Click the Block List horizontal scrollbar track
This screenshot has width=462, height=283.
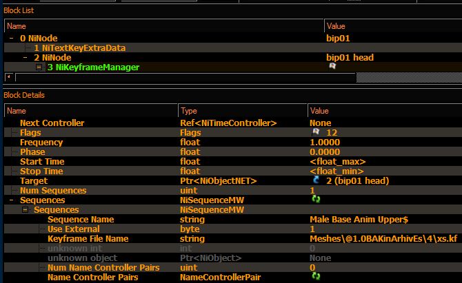pos(185,77)
